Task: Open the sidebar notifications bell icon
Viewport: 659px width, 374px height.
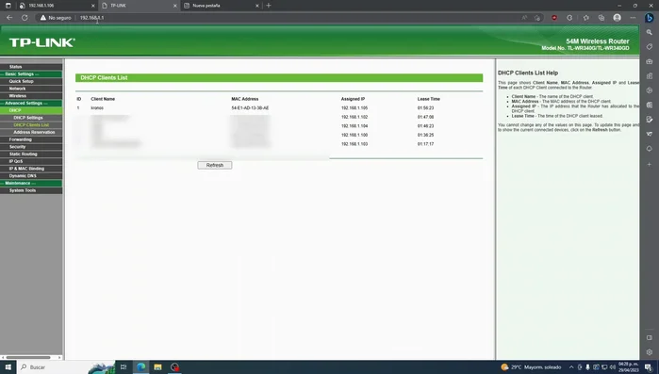Action: pos(650,149)
